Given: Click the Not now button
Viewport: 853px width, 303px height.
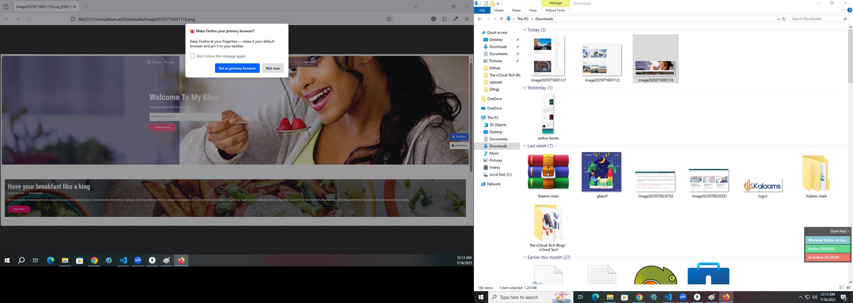Looking at the screenshot, I should point(273,68).
